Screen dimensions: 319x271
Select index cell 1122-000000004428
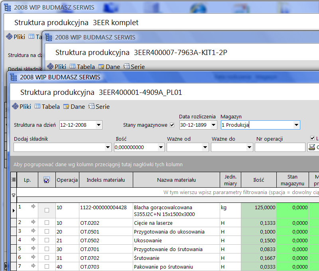106,210
